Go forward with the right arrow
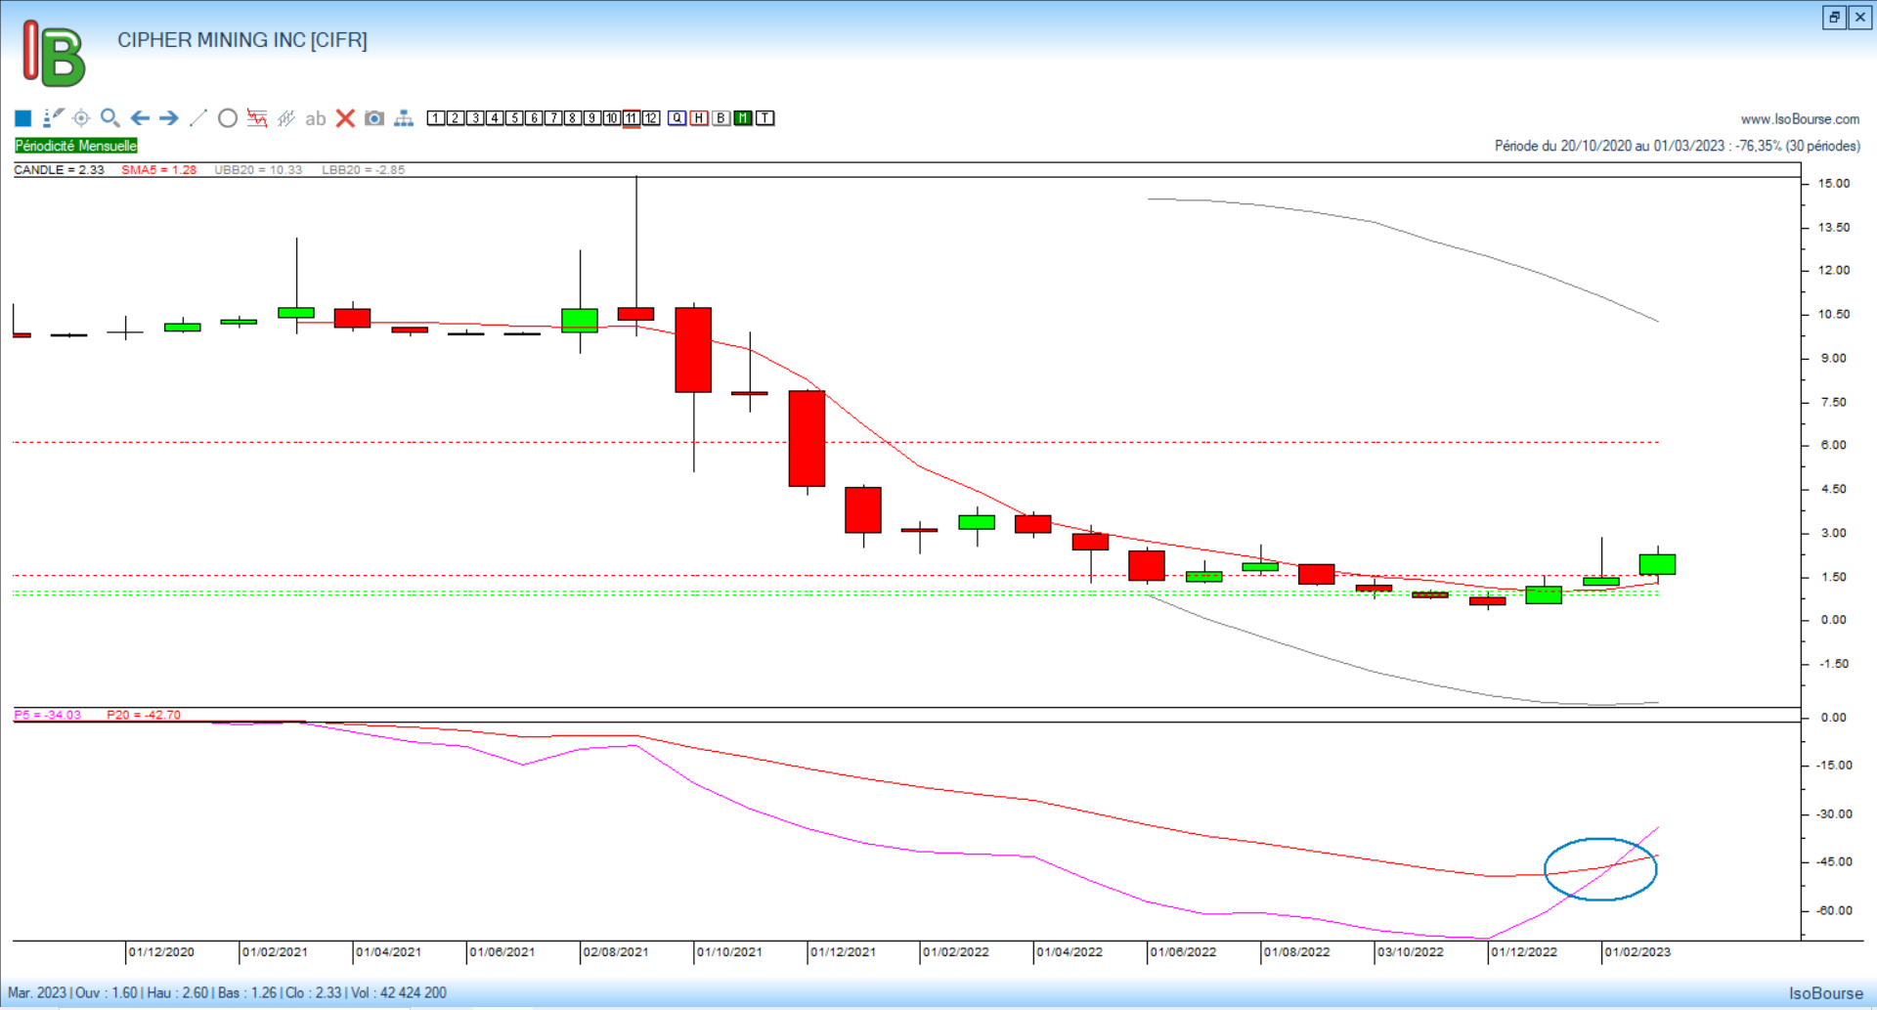This screenshot has height=1010, width=1877. click(169, 118)
